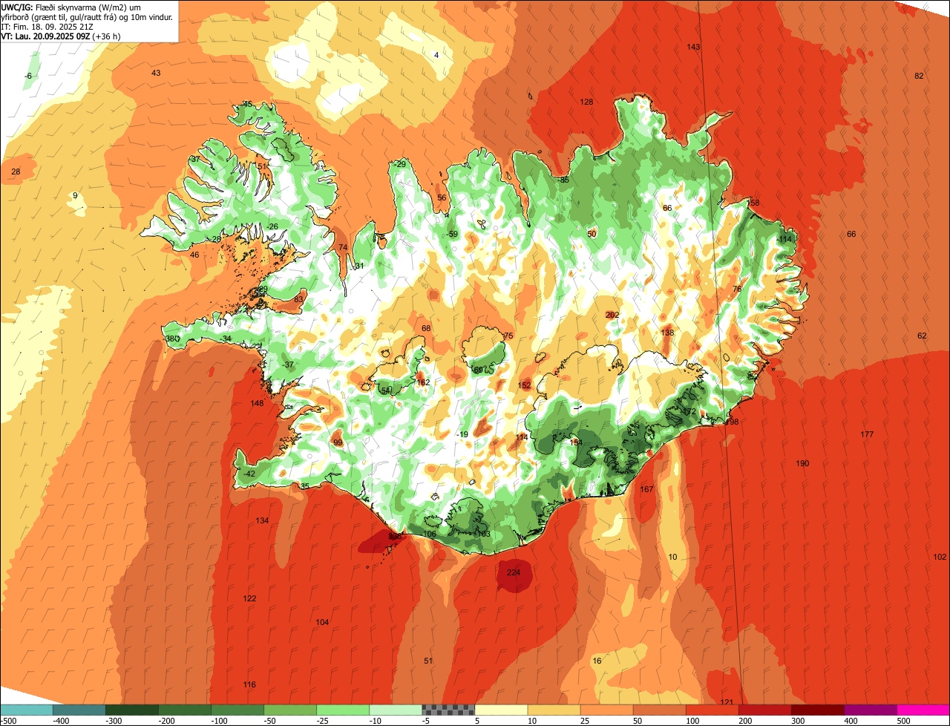The image size is (950, 726).
Task: Click the checkered swatch between -5 and 5
Action: tap(448, 710)
